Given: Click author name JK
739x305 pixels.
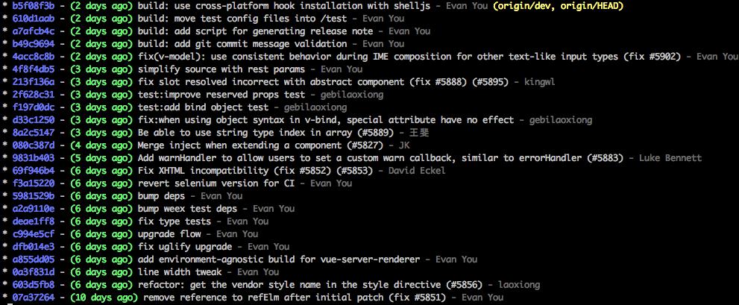Looking at the screenshot, I should [x=404, y=145].
